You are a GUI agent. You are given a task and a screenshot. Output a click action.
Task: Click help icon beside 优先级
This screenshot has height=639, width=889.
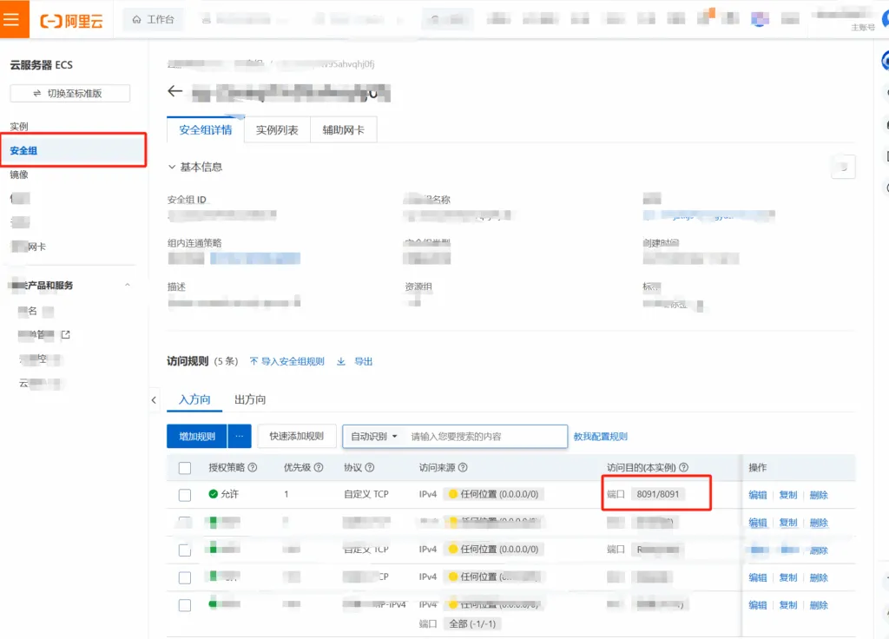point(319,467)
